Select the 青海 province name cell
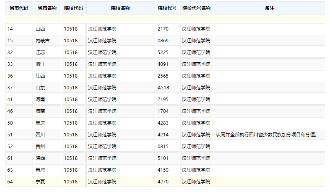Viewport: 330px width, 192px height. [x=40, y=170]
